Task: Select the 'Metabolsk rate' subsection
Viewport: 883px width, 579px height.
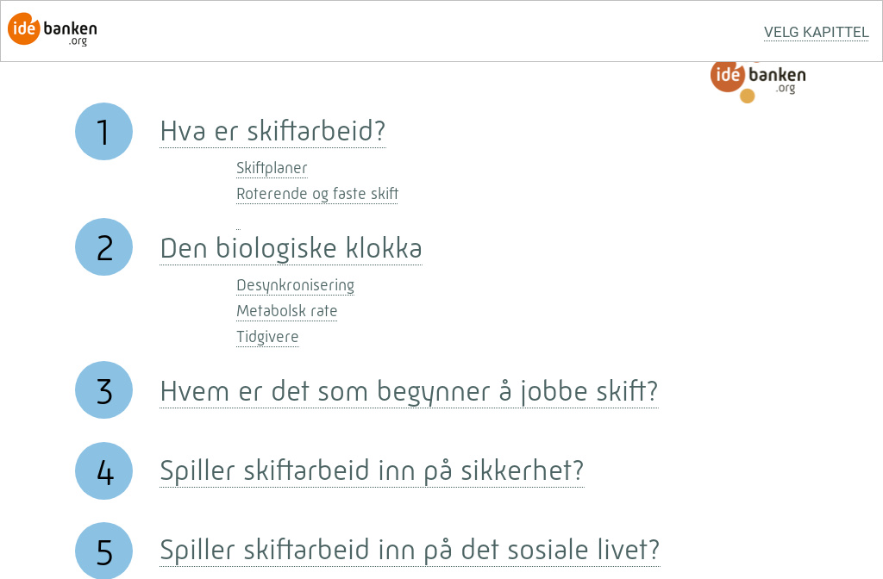Action: [287, 311]
